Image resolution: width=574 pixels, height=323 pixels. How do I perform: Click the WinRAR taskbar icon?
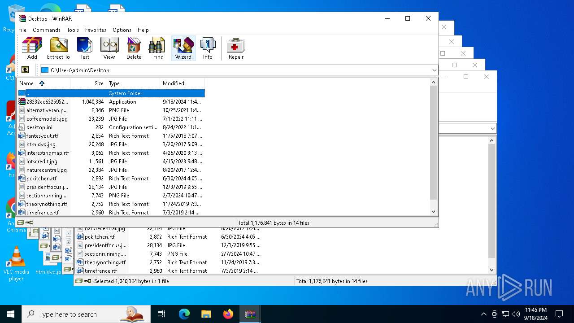tap(250, 314)
